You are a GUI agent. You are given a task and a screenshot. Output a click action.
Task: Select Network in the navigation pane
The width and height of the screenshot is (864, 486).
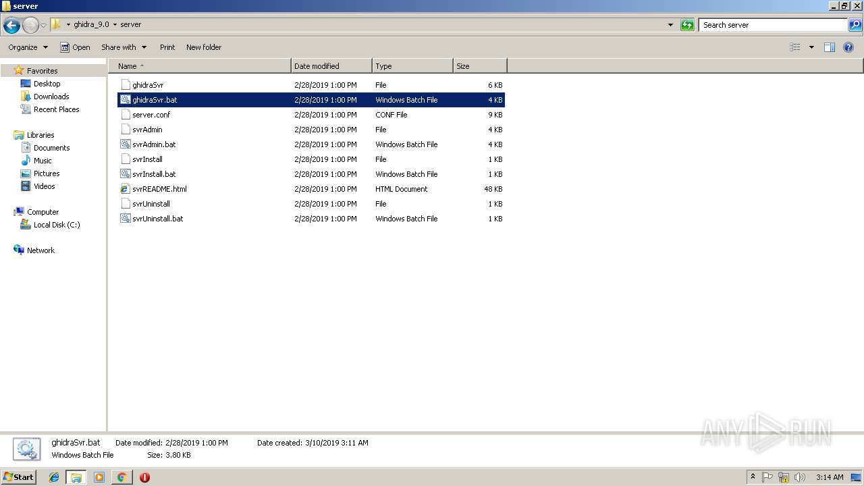click(40, 250)
